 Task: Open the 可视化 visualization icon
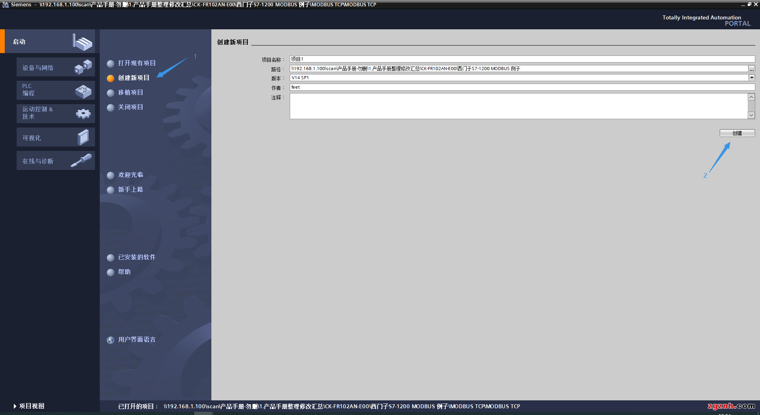pos(83,137)
